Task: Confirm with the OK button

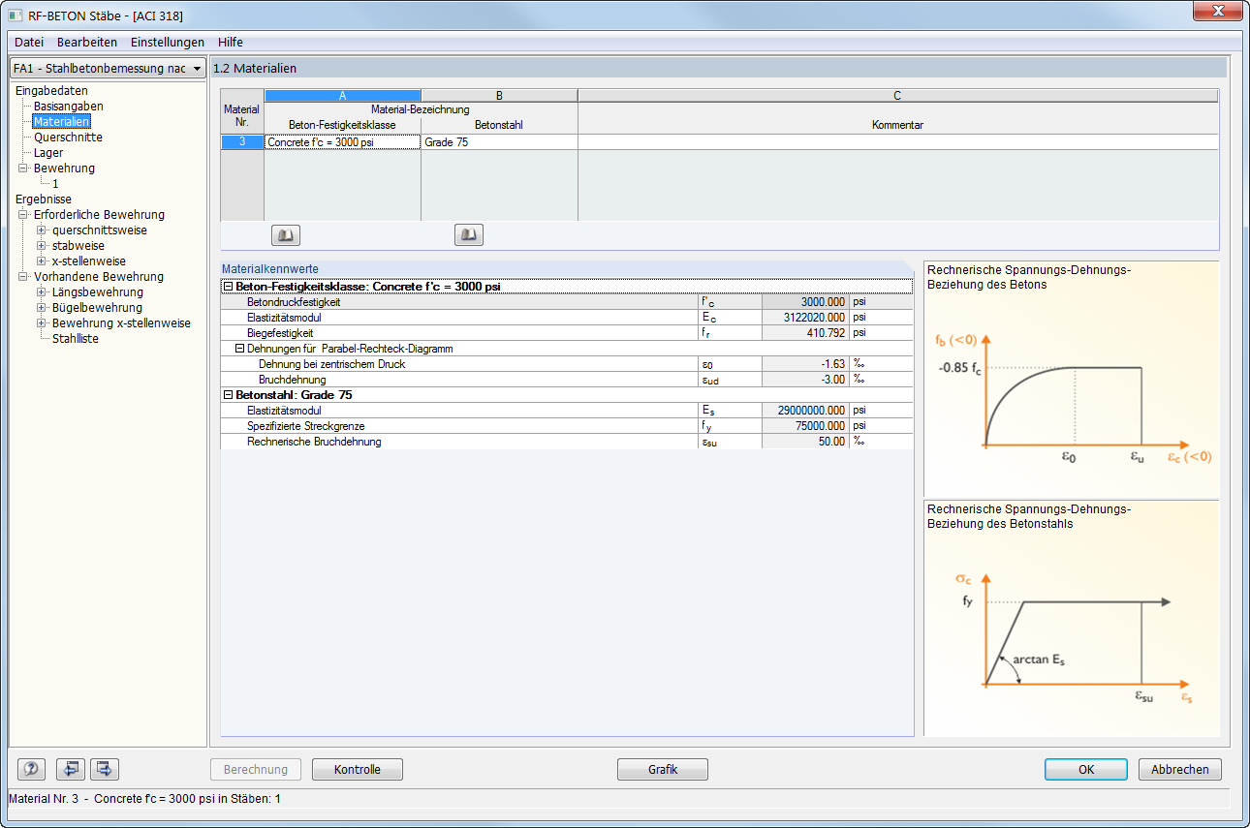Action: click(x=1086, y=770)
